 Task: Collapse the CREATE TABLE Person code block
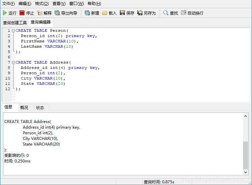(13, 31)
